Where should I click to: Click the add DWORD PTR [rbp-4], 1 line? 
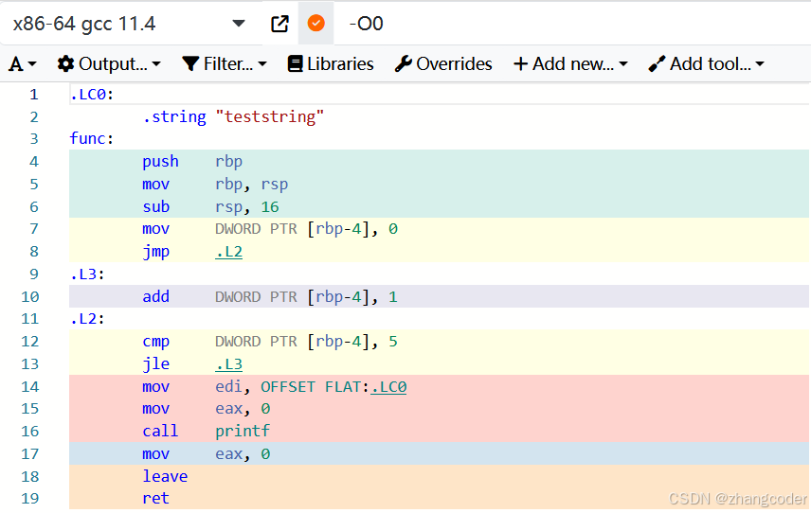pyautogui.click(x=270, y=297)
